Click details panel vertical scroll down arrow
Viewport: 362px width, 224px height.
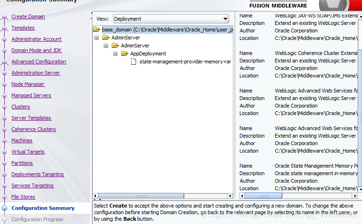point(360,189)
